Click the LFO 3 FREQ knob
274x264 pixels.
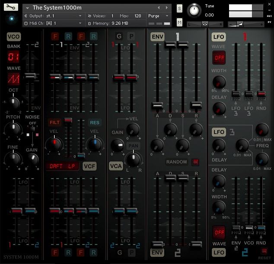point(242,145)
